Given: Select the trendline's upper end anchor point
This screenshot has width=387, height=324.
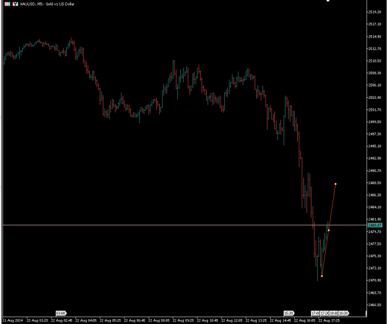Looking at the screenshot, I should tap(336, 184).
